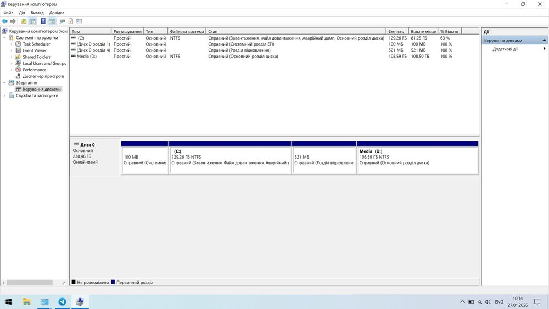The width and height of the screenshot is (549, 309).
Task: Select the 100 МБ EFI partition block
Action: click(144, 158)
